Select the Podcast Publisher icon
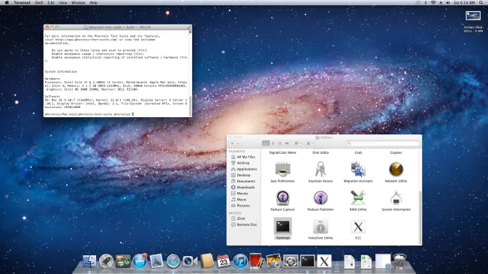This screenshot has height=274, width=488. click(x=321, y=198)
